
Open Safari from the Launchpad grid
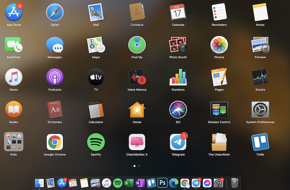[55, 12]
